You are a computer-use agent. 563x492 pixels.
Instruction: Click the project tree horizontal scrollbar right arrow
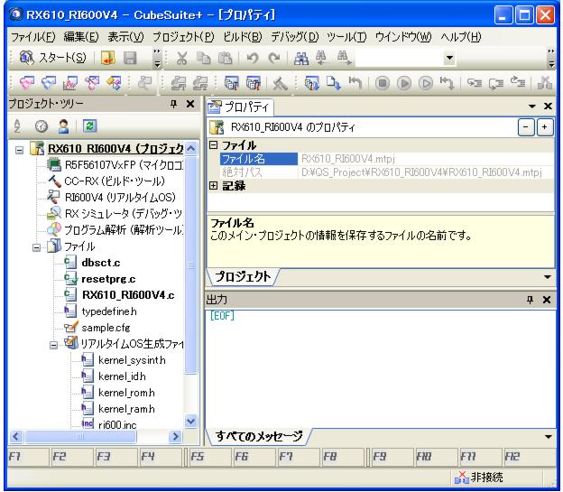coord(176,437)
